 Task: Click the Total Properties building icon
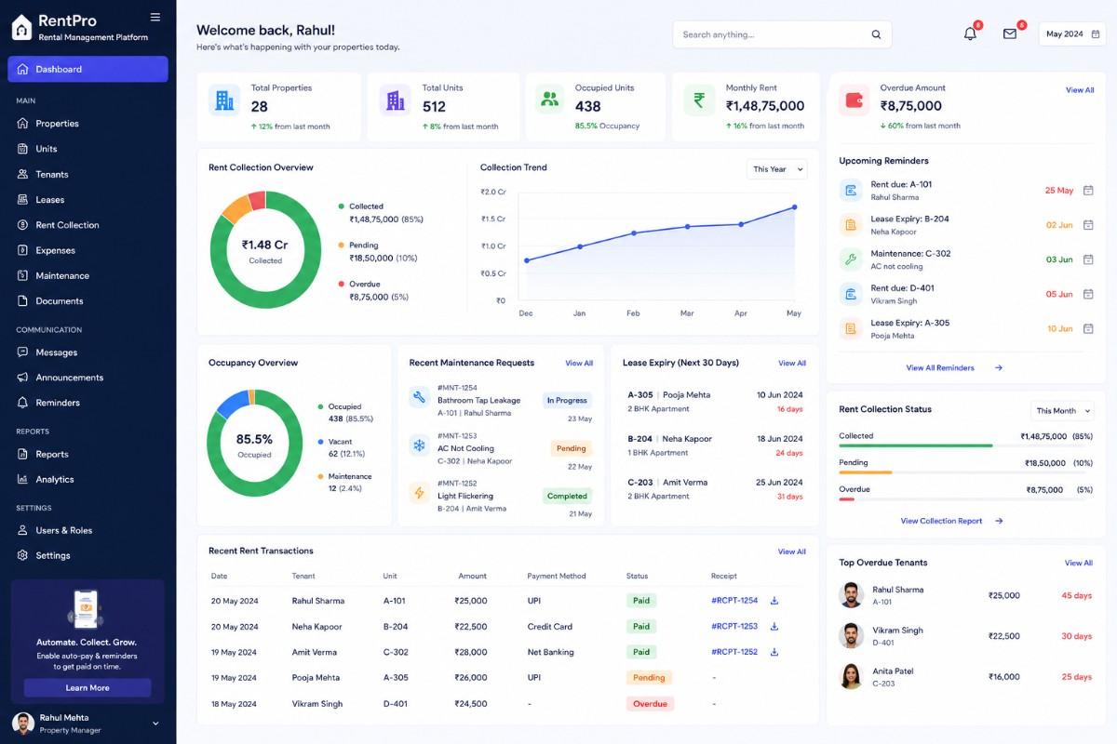(x=224, y=100)
